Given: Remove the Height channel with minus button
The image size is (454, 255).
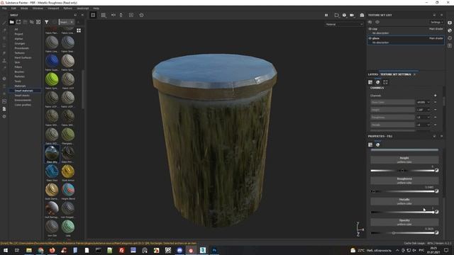Looking at the screenshot, I should click(435, 110).
